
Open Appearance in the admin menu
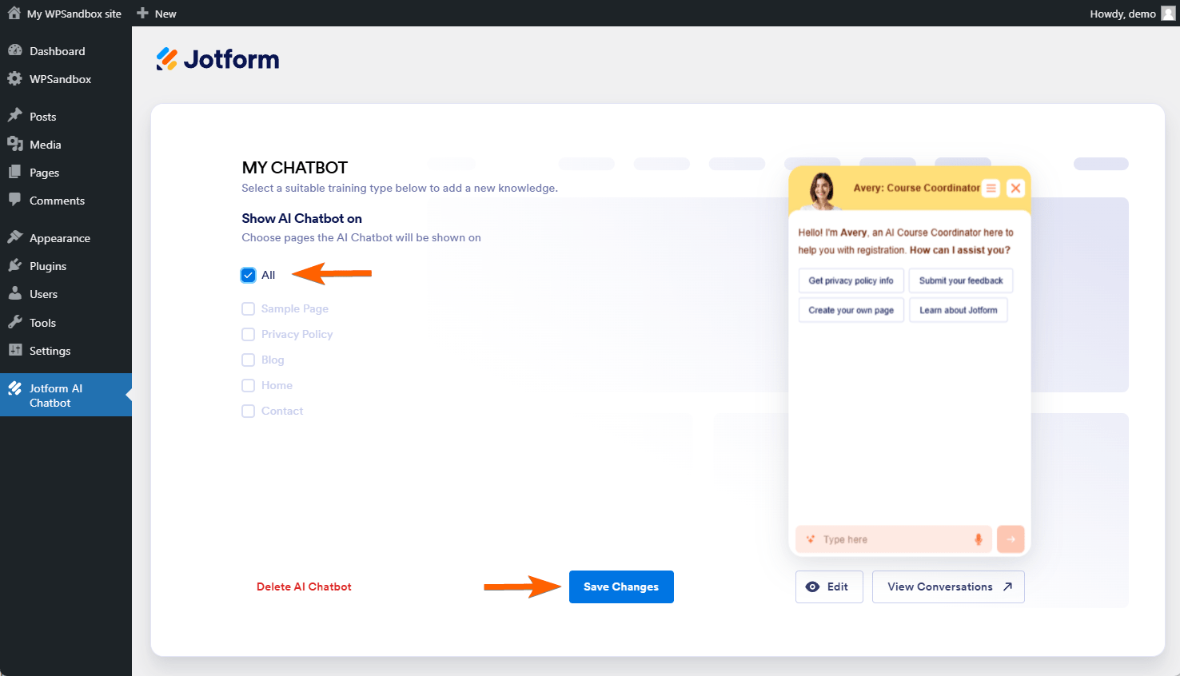click(x=66, y=238)
